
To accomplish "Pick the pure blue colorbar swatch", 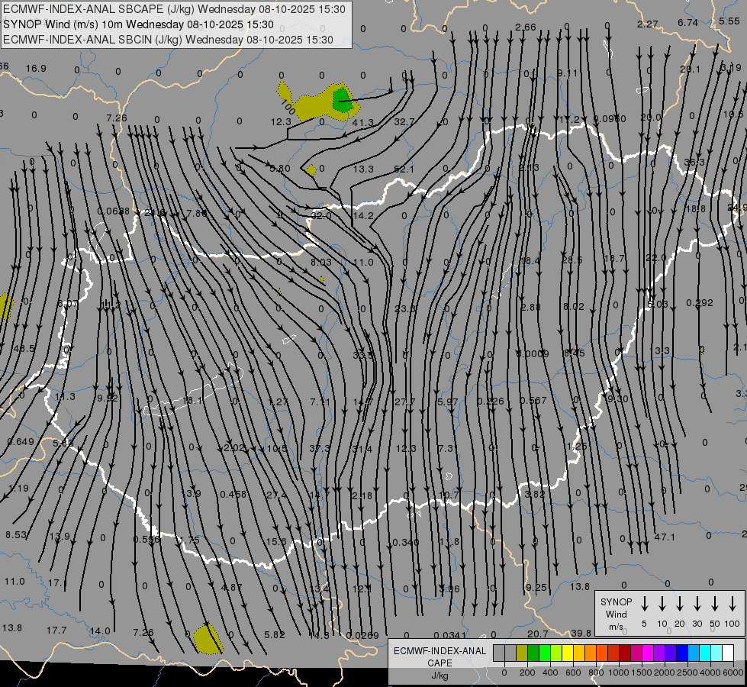I will click(681, 653).
